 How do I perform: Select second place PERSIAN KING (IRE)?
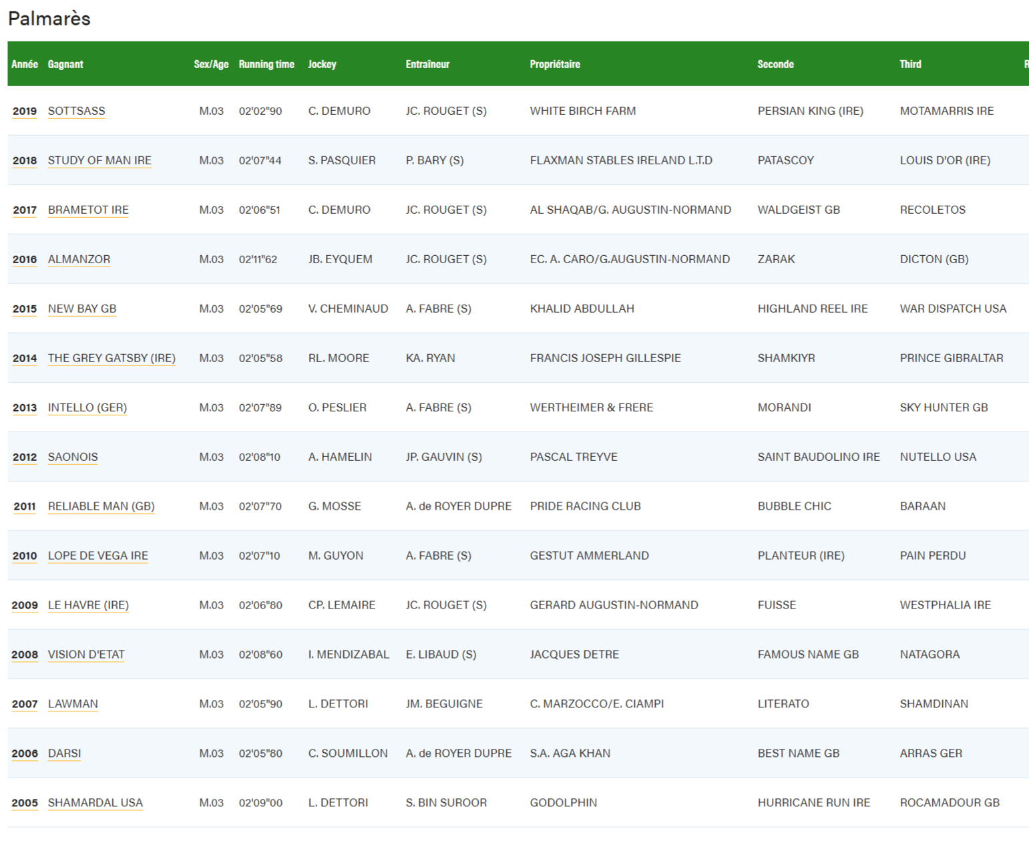810,111
